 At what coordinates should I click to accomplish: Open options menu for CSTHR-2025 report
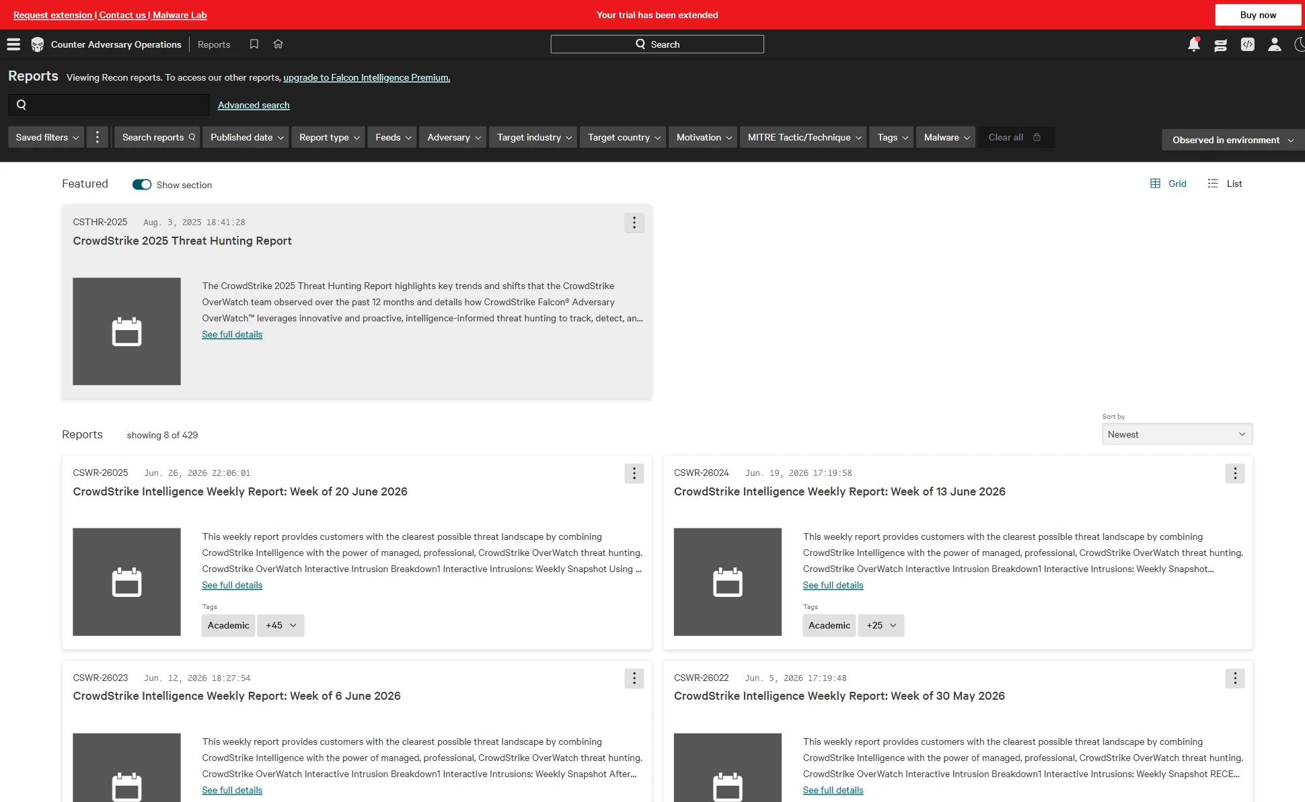(x=634, y=223)
